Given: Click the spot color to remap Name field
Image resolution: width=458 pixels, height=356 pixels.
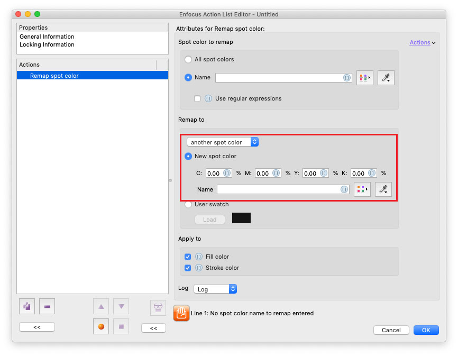Looking at the screenshot, I should point(283,78).
